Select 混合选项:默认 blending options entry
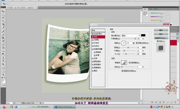This screenshot has width=180, height=109. [98, 34]
